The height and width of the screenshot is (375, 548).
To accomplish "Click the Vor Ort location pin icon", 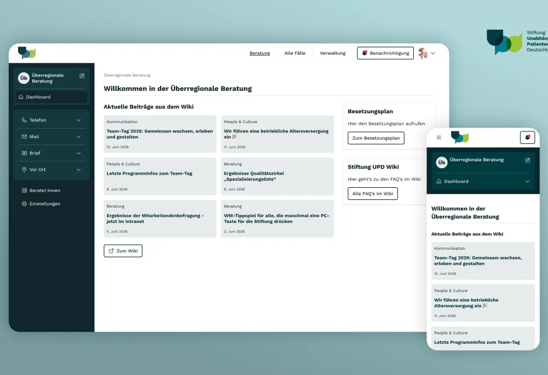I will coord(24,169).
